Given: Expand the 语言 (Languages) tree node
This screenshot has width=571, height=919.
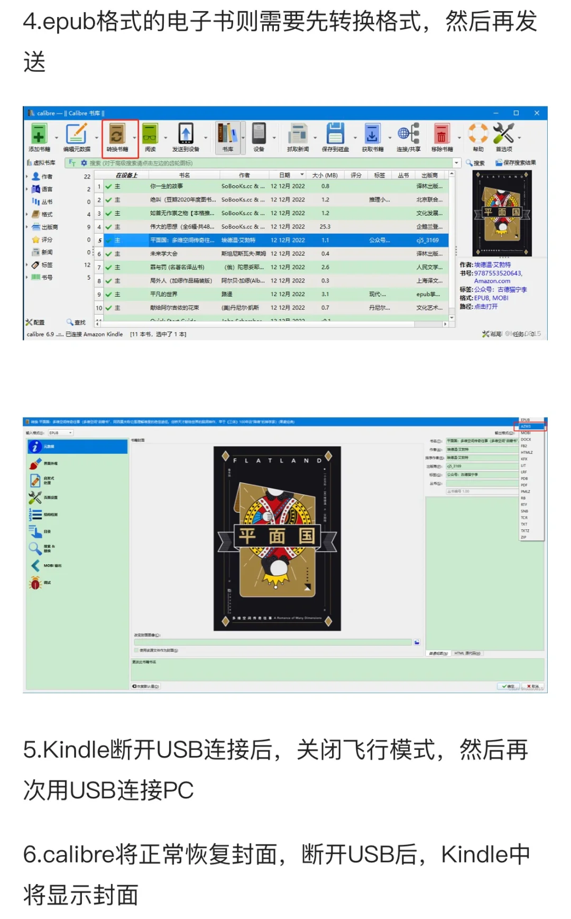Looking at the screenshot, I should pos(27,189).
